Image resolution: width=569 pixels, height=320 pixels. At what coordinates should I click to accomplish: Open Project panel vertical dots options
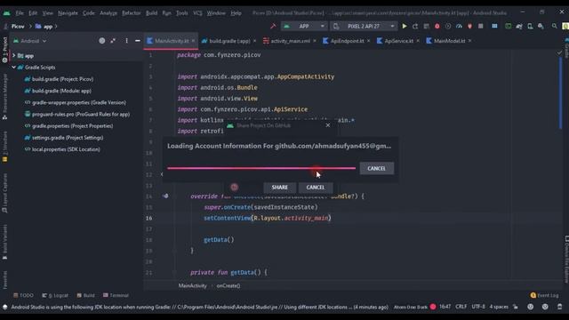point(126,41)
